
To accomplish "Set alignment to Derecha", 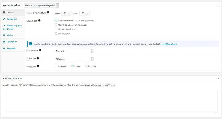I will coord(86,66).
